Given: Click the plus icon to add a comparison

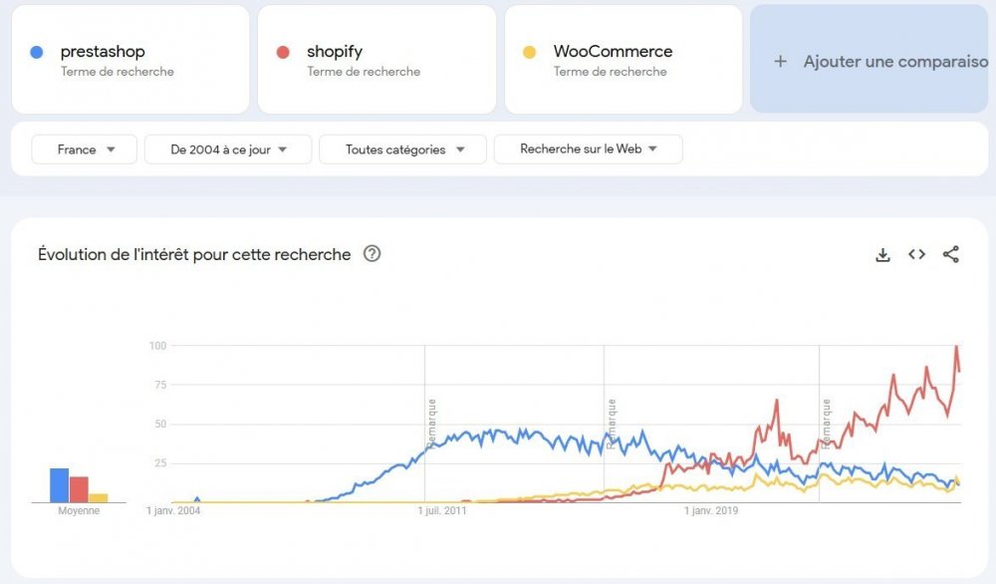Looking at the screenshot, I should click(777, 62).
